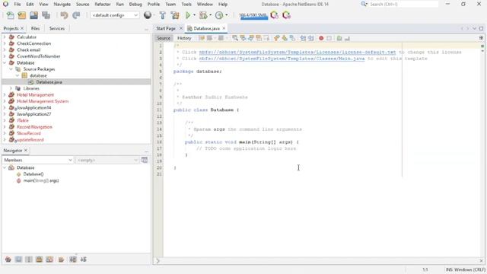Select the Record Navigation project
The image size is (487, 274).
coord(34,127)
